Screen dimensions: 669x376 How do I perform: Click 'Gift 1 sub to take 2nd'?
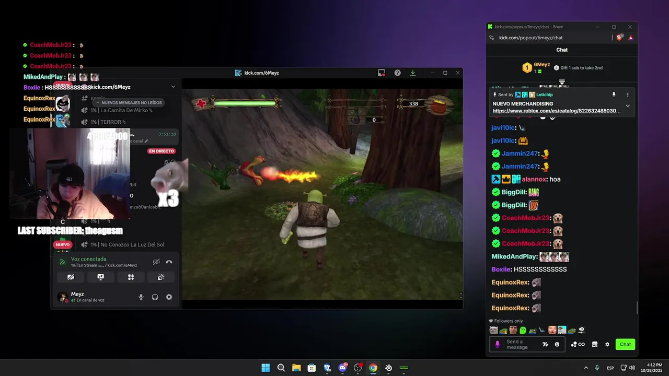(578, 68)
